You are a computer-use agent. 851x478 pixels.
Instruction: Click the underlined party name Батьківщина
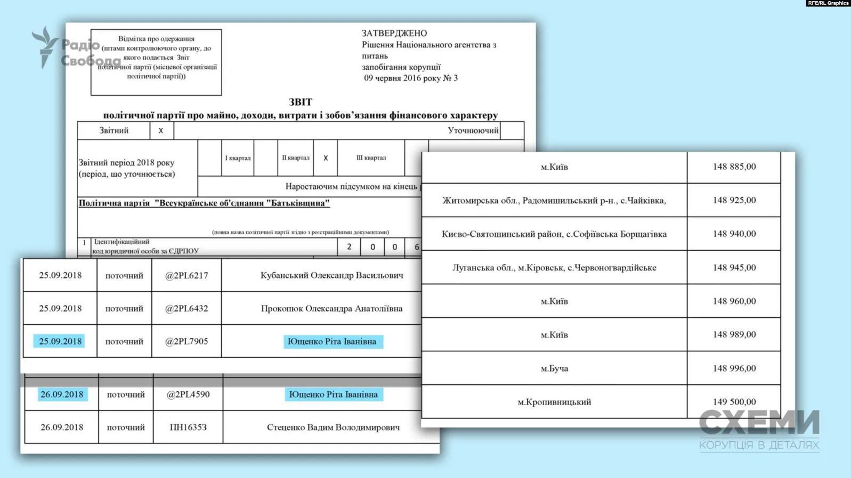click(204, 203)
